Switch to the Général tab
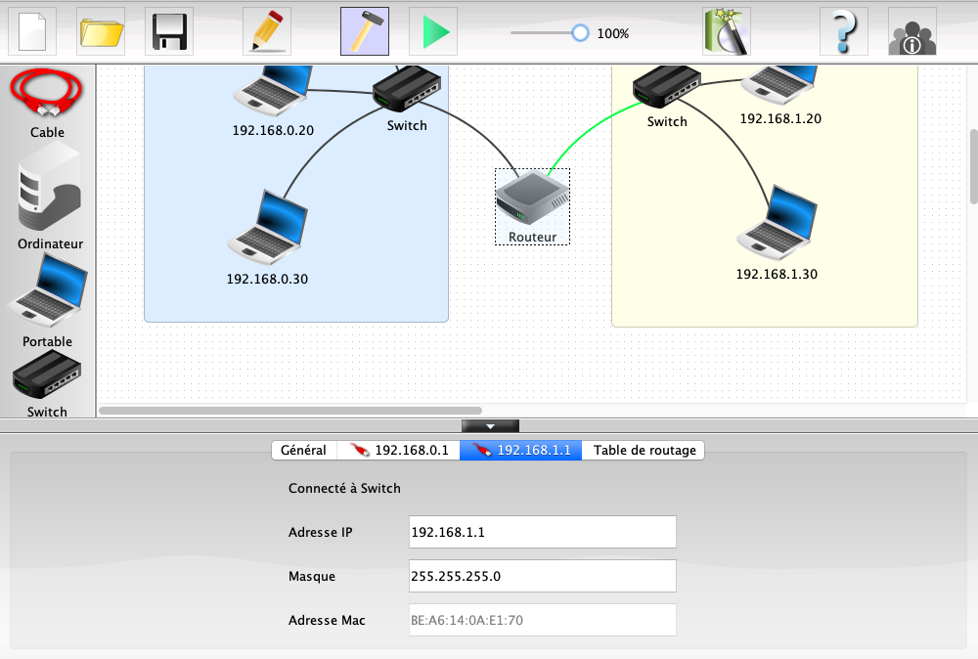978x659 pixels. pos(303,450)
